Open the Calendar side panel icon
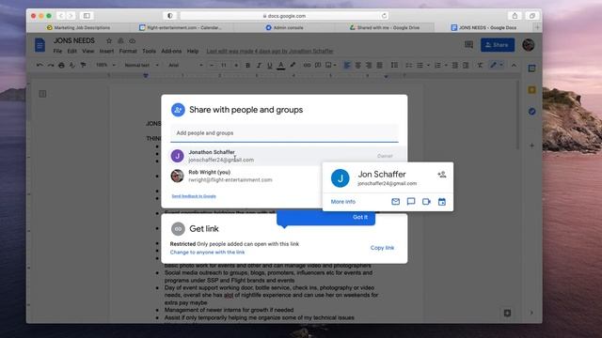 [531, 69]
